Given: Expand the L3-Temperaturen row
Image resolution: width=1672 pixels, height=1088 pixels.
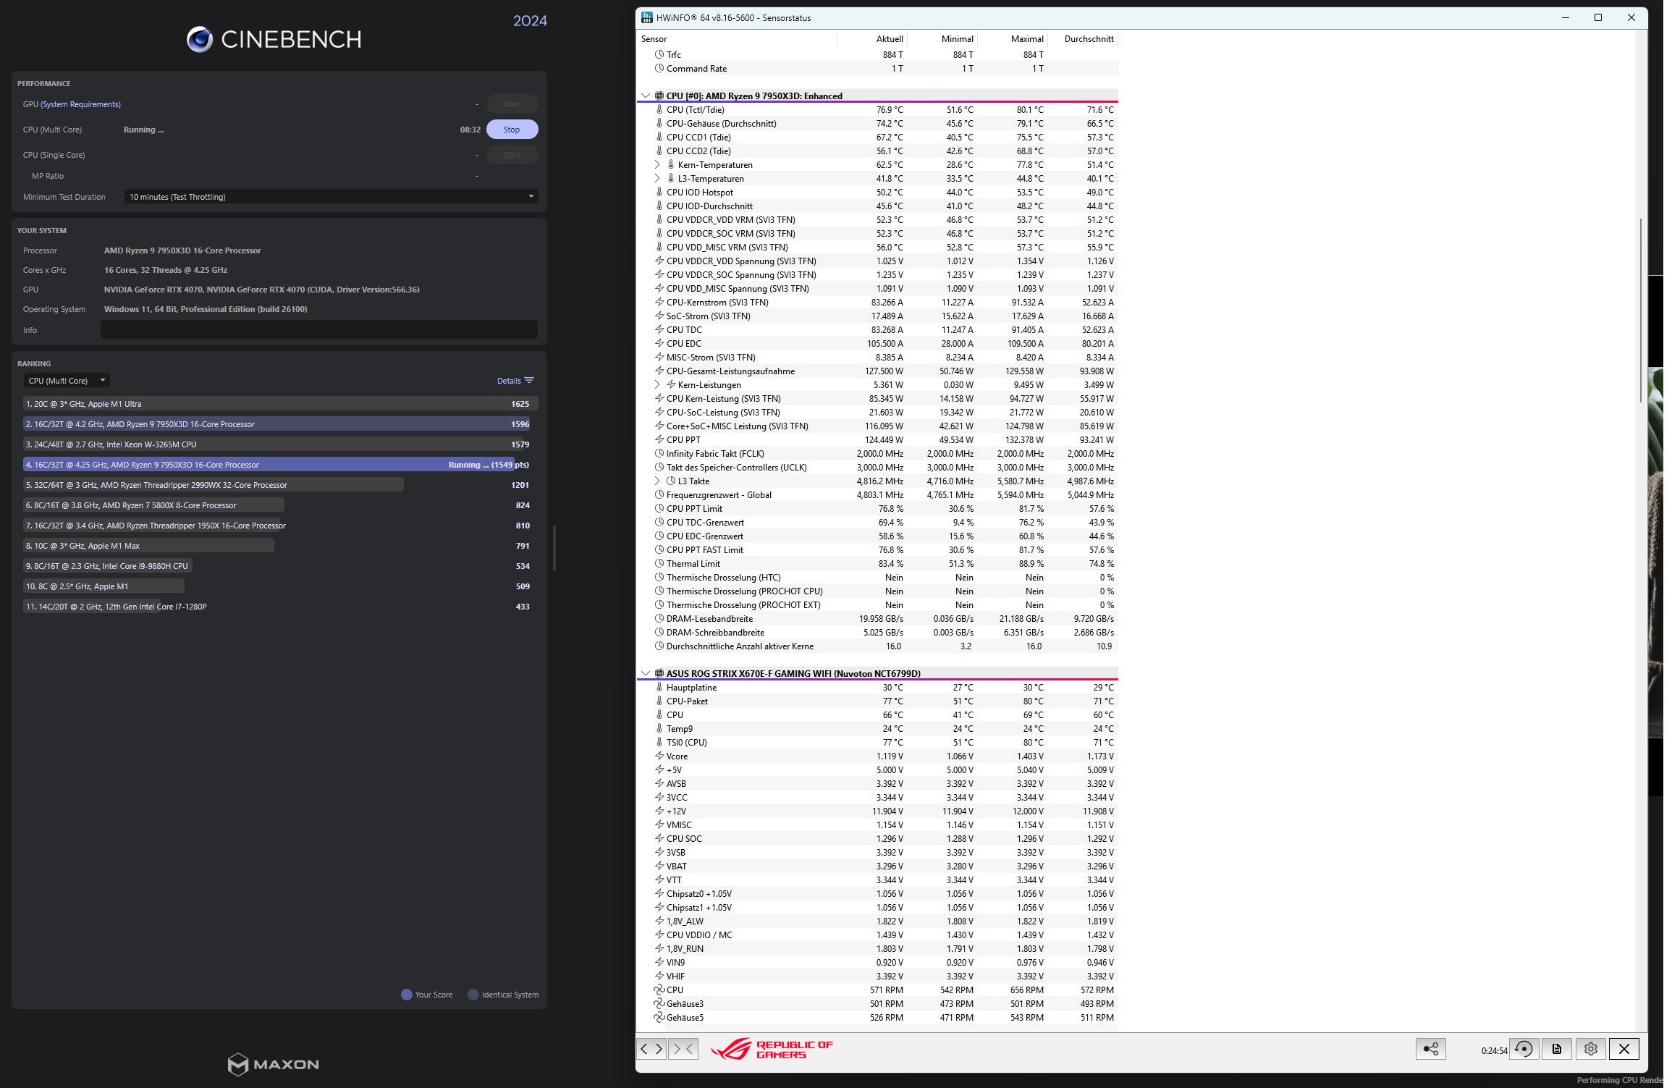Looking at the screenshot, I should coord(657,179).
